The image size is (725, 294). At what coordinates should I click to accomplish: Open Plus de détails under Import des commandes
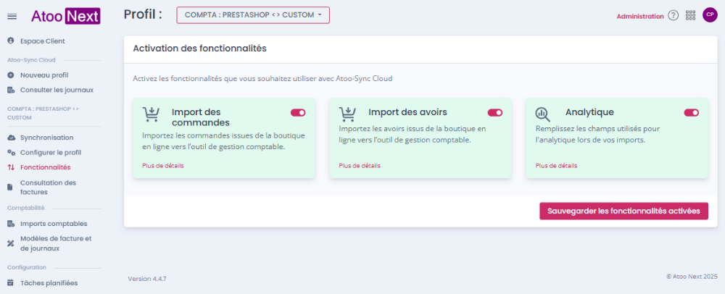coord(162,166)
